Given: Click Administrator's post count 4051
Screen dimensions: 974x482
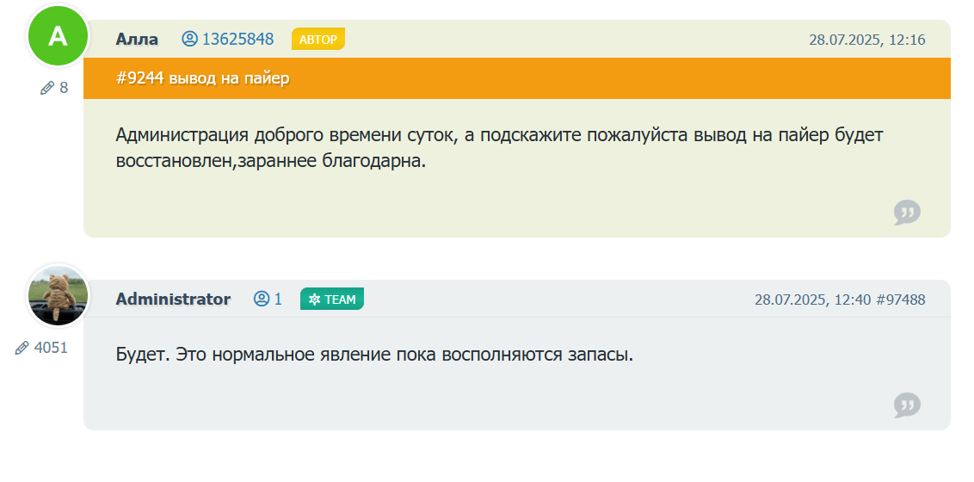Looking at the screenshot, I should point(51,348).
